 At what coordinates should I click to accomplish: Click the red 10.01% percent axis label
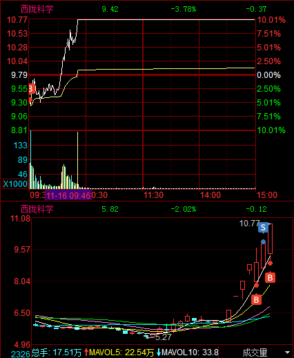(x=271, y=20)
